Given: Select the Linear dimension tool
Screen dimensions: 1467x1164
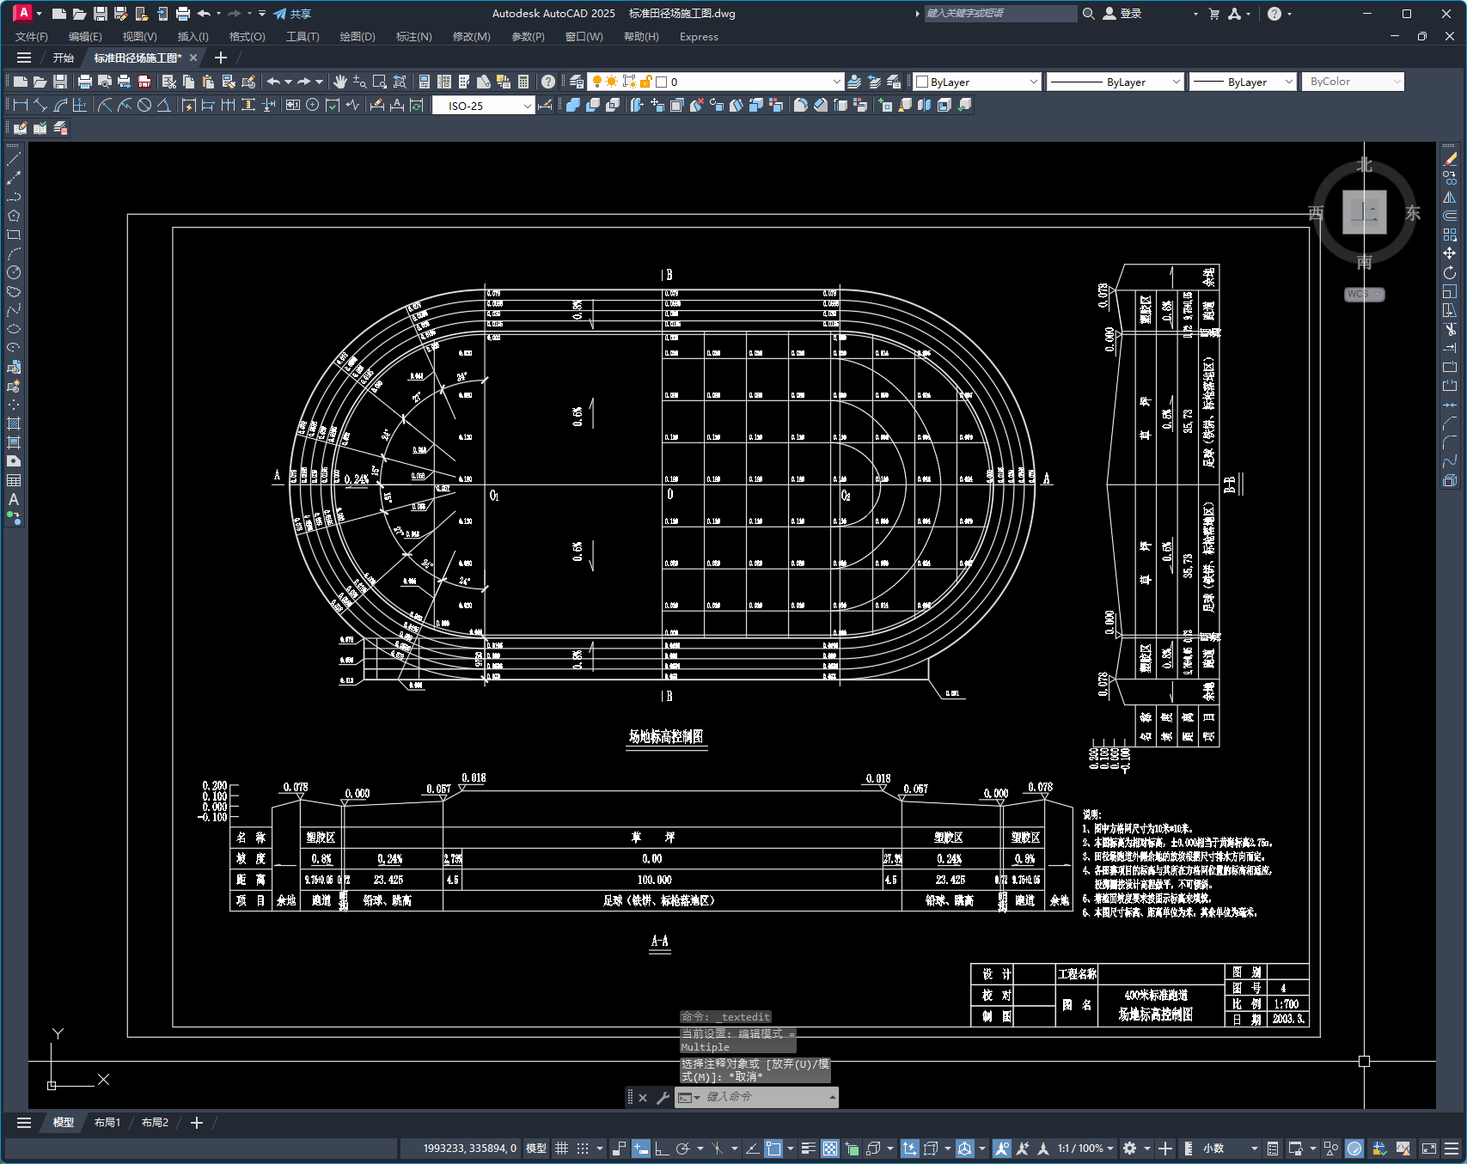Looking at the screenshot, I should 20,105.
